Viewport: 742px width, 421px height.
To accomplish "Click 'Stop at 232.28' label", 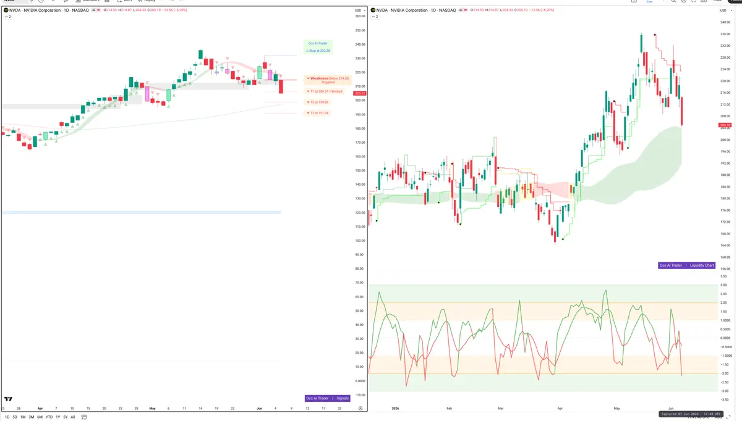I will [318, 51].
